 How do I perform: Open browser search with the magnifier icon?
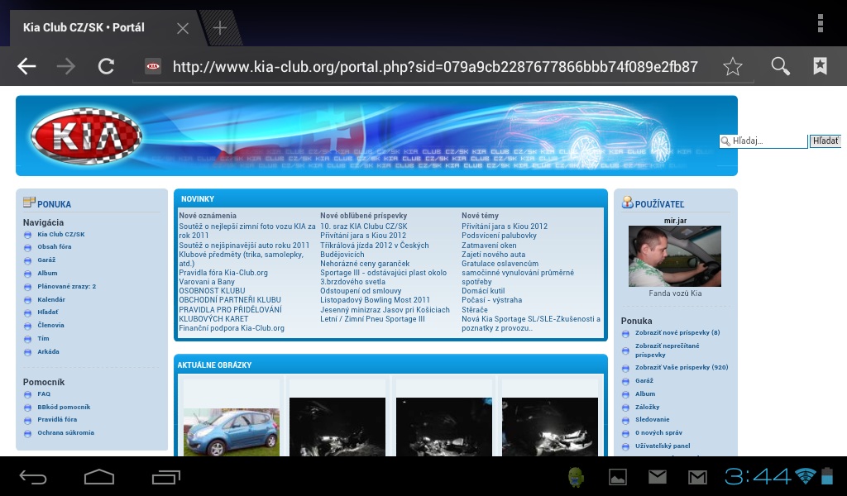(780, 66)
